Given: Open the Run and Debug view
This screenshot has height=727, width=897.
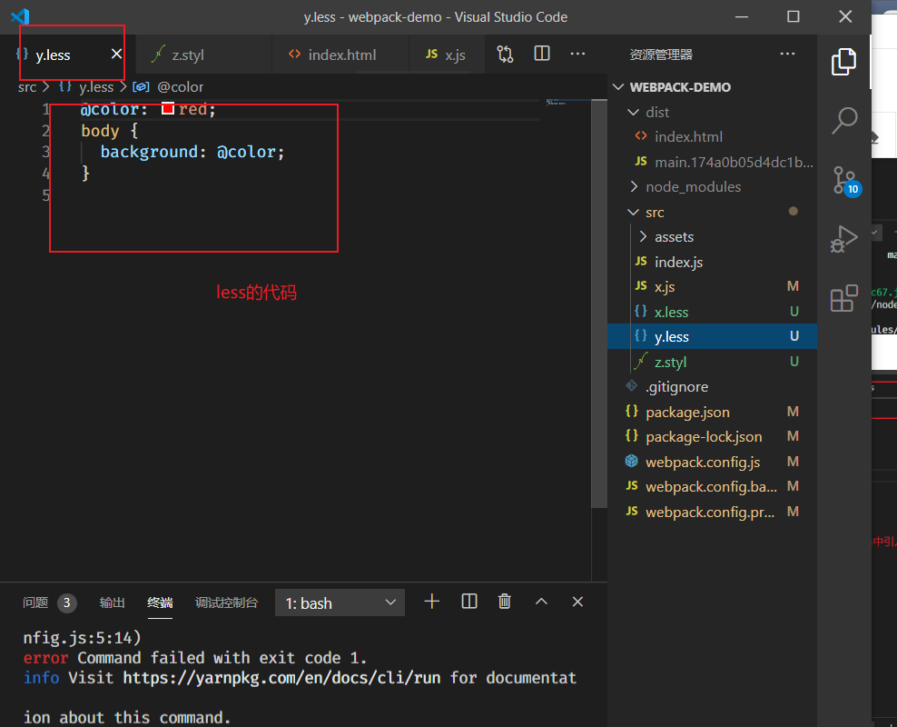Looking at the screenshot, I should 843,239.
